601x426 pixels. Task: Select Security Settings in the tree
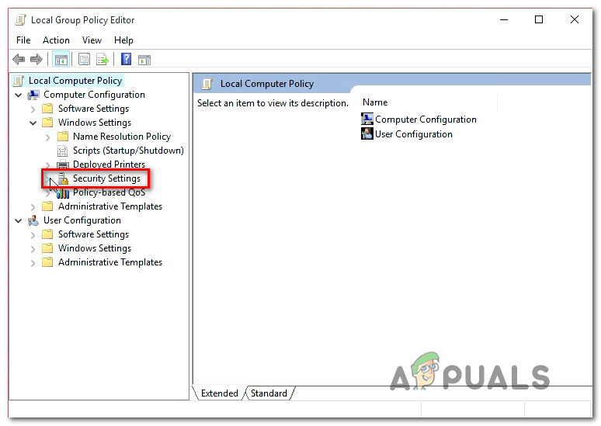pos(106,178)
